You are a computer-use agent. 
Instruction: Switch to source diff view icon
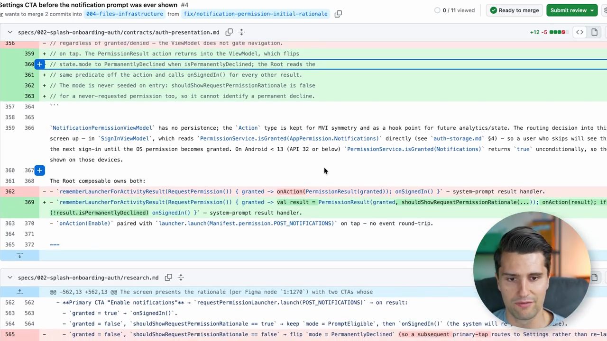(x=579, y=32)
